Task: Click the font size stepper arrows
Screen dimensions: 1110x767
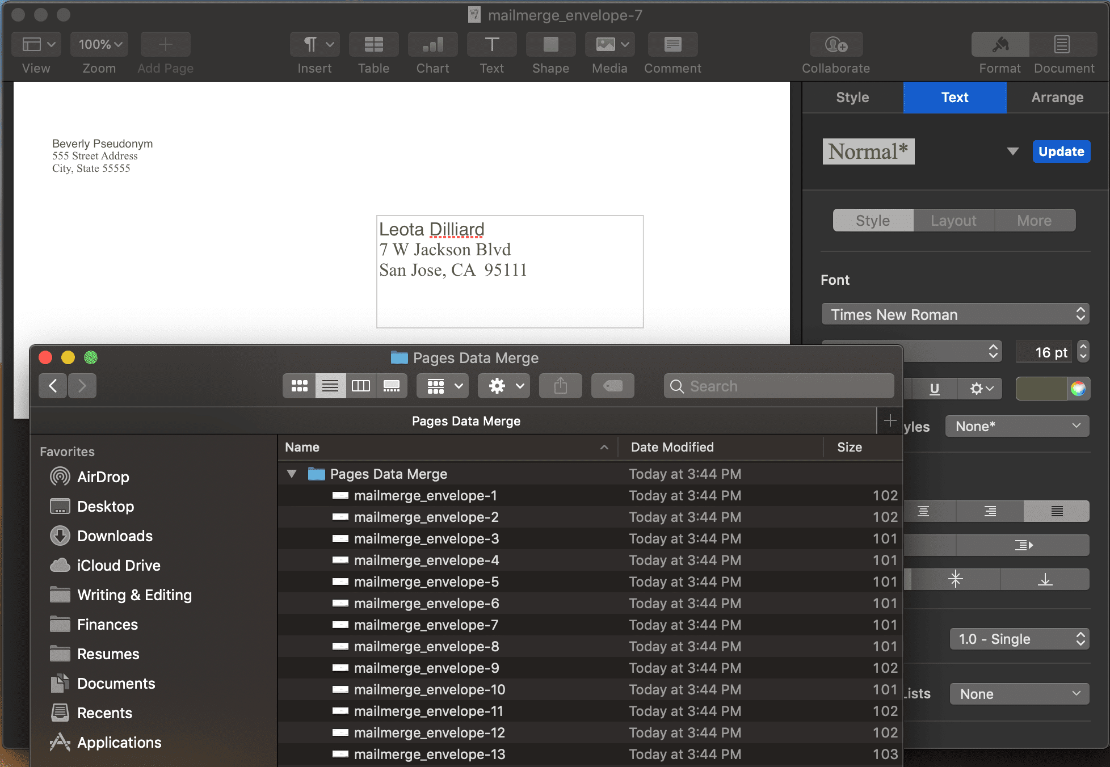Action: click(1083, 352)
